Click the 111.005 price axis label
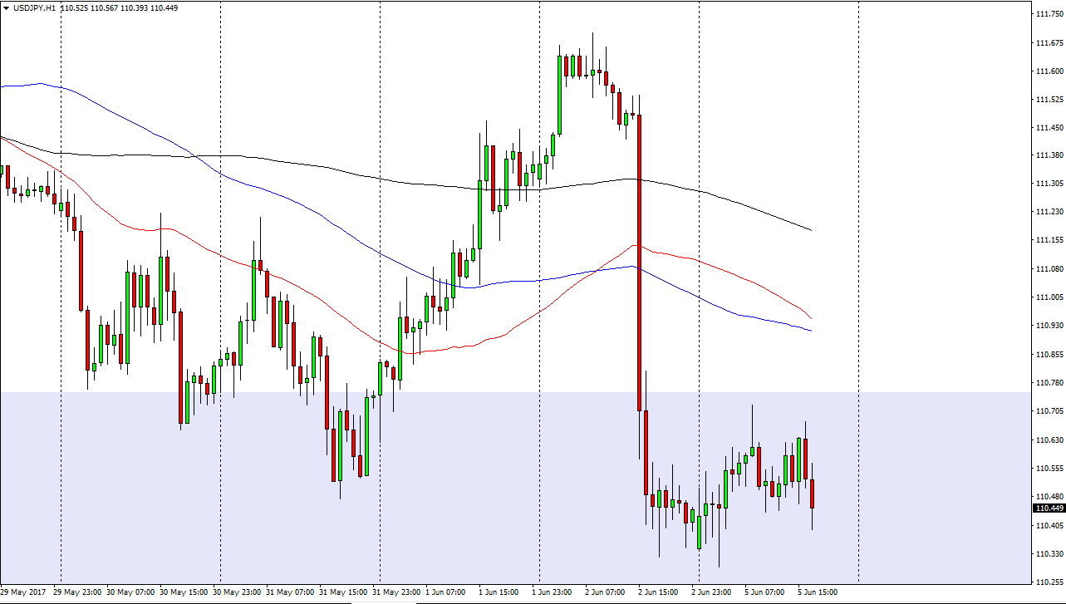 click(x=1048, y=297)
